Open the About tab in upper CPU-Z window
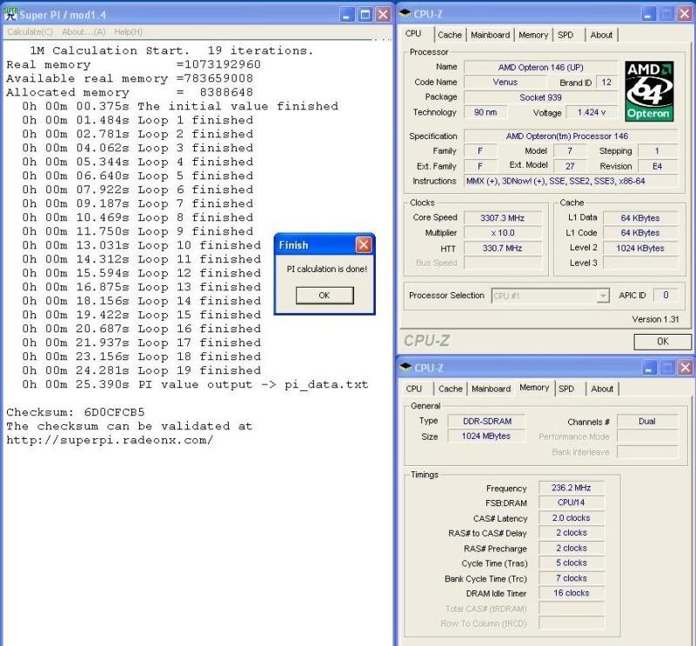 pos(601,35)
